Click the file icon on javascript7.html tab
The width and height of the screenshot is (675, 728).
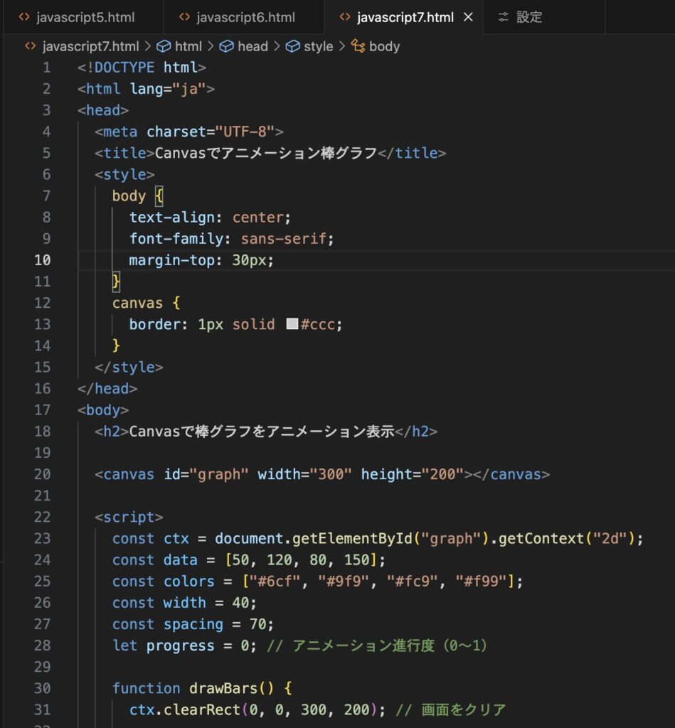[x=345, y=17]
